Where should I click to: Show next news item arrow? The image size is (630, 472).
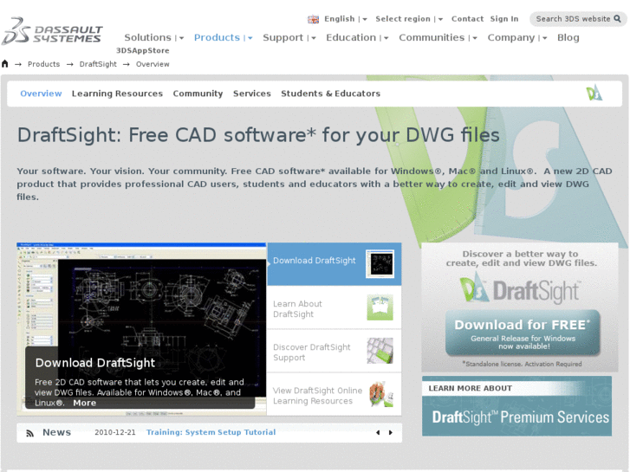[391, 433]
